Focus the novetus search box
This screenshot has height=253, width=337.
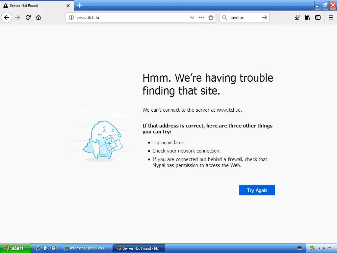pyautogui.click(x=244, y=17)
